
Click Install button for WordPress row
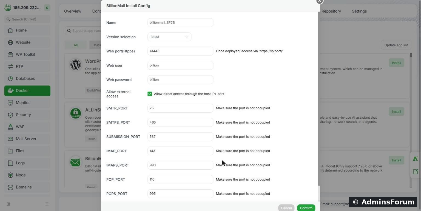pyautogui.click(x=396, y=63)
